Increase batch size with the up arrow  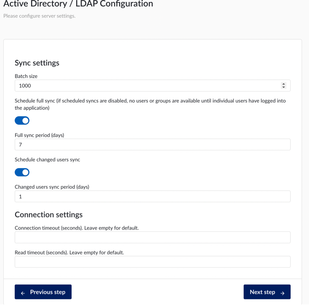coord(283,84)
